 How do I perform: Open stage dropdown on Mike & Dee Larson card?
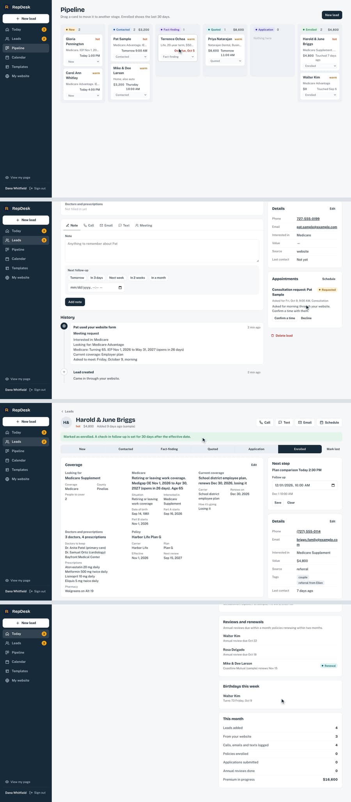point(131,95)
